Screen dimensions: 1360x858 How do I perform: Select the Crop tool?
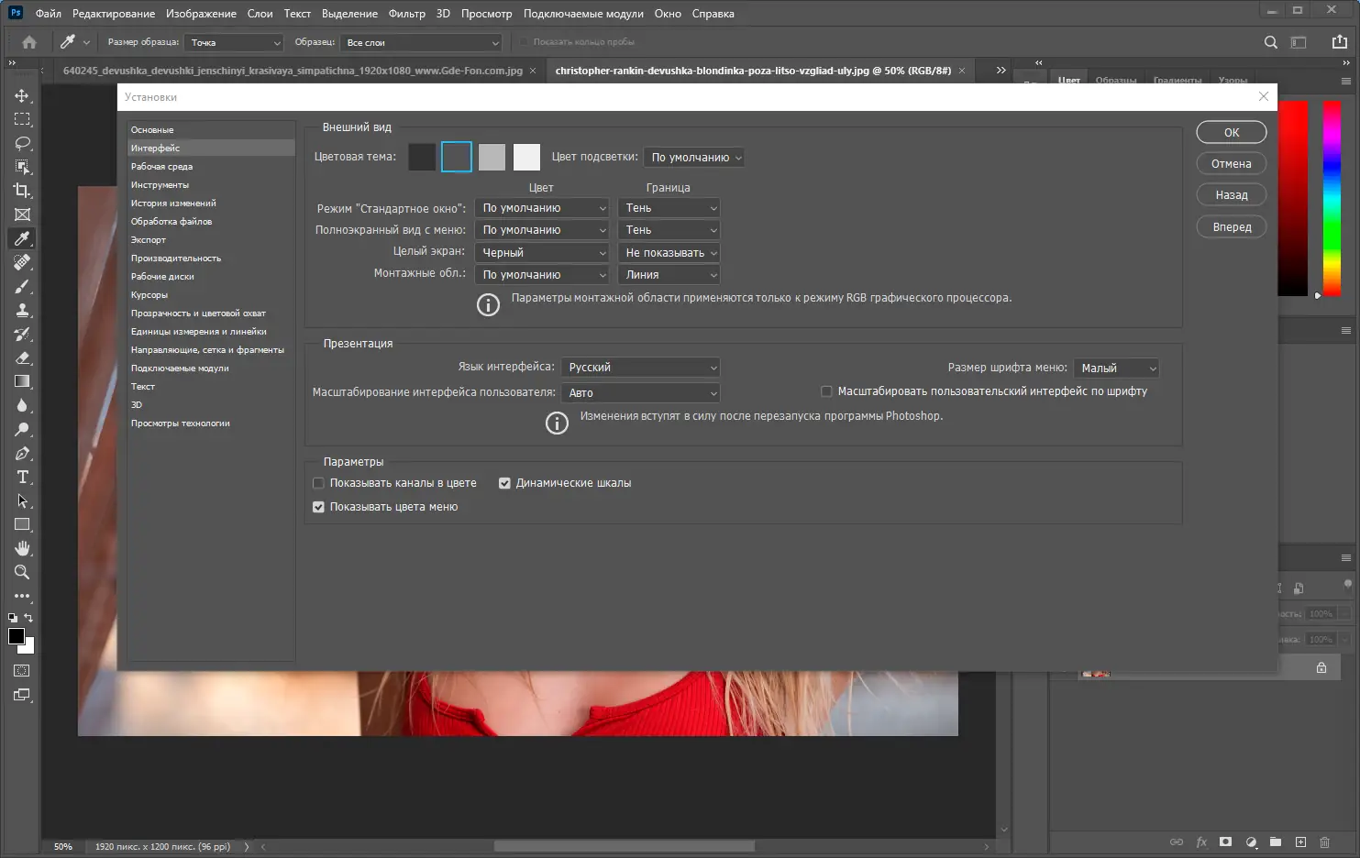click(x=22, y=191)
